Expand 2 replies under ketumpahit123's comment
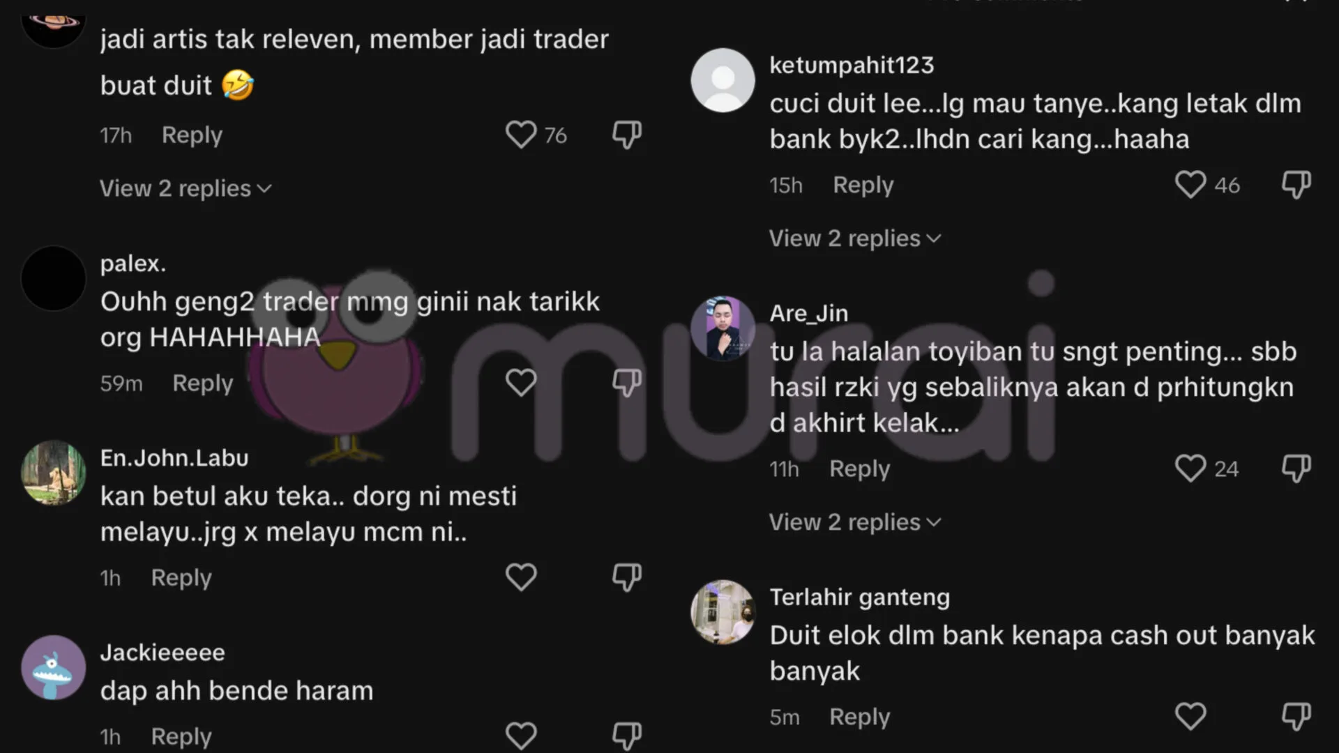Viewport: 1339px width, 753px height. click(855, 238)
